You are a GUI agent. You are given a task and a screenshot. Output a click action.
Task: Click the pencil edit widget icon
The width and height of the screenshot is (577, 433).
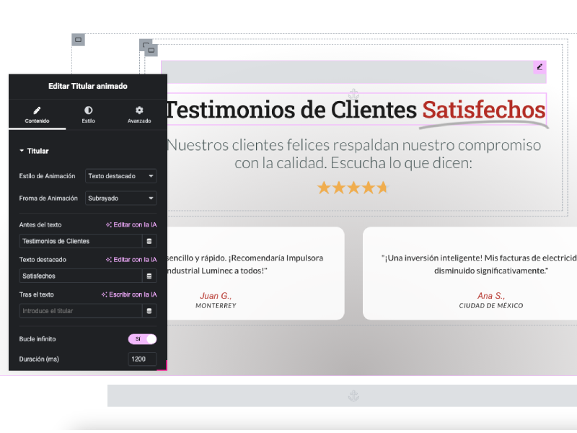point(539,67)
